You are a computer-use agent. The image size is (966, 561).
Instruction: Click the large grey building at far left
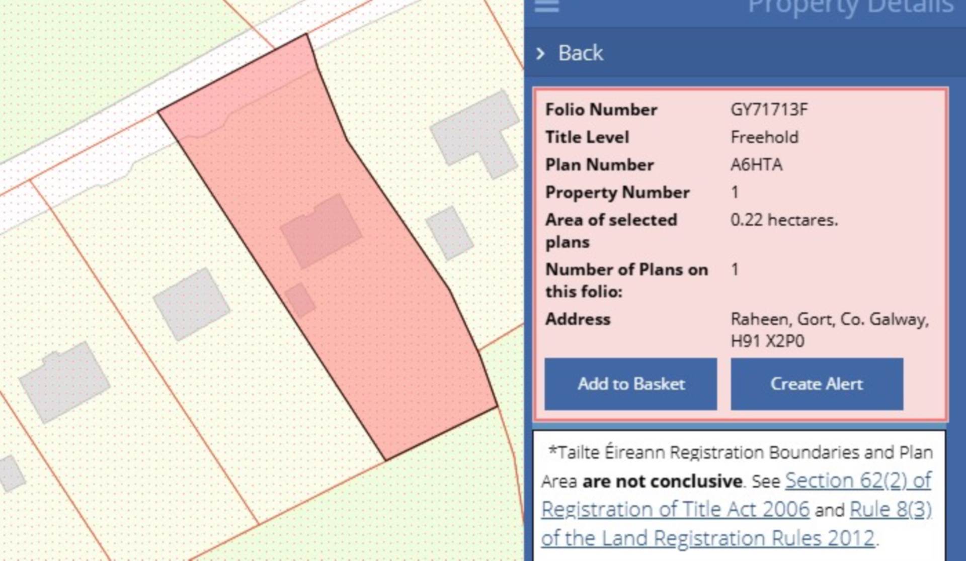pos(64,382)
